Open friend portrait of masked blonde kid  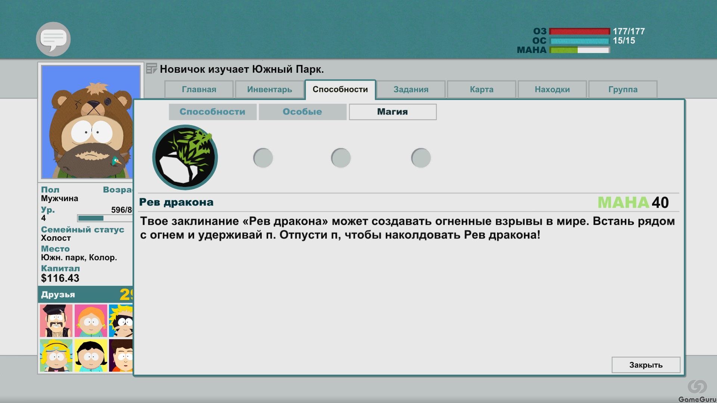(x=121, y=321)
